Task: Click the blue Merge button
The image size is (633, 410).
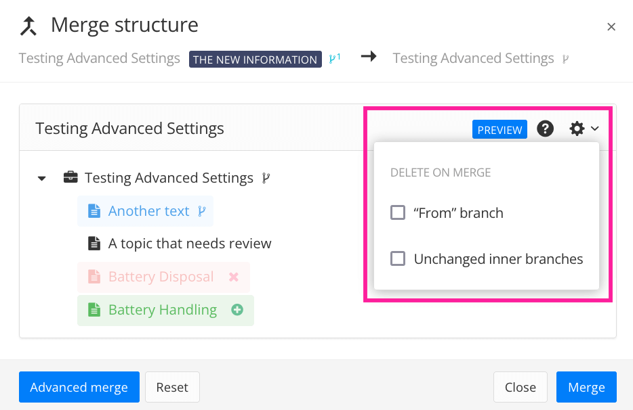Action: (586, 387)
